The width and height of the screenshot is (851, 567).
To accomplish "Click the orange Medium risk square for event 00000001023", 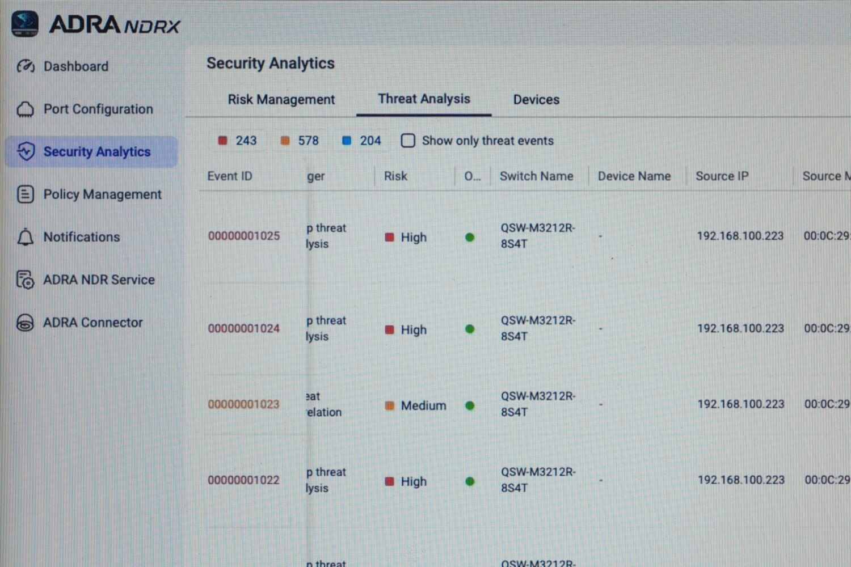I will coord(390,405).
